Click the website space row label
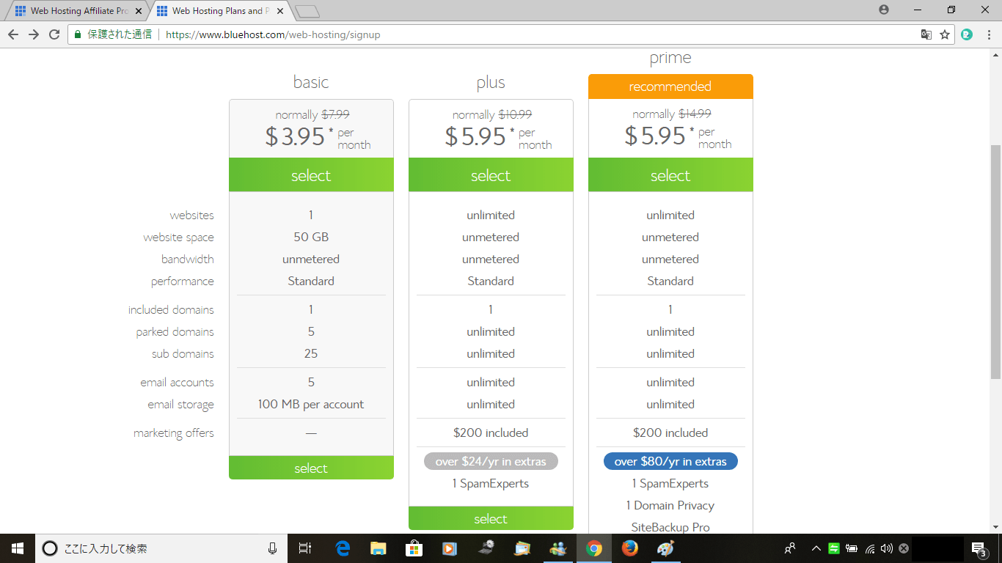Image resolution: width=1002 pixels, height=563 pixels. tap(179, 237)
